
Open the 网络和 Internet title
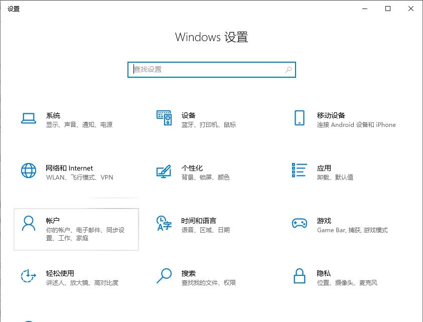click(x=69, y=169)
